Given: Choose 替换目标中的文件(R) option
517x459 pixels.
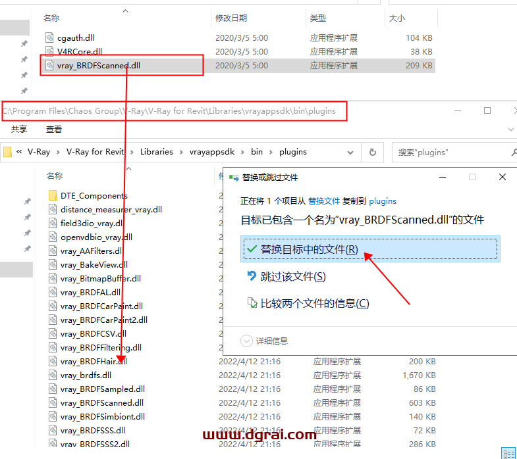Looking at the screenshot, I should coord(309,249).
